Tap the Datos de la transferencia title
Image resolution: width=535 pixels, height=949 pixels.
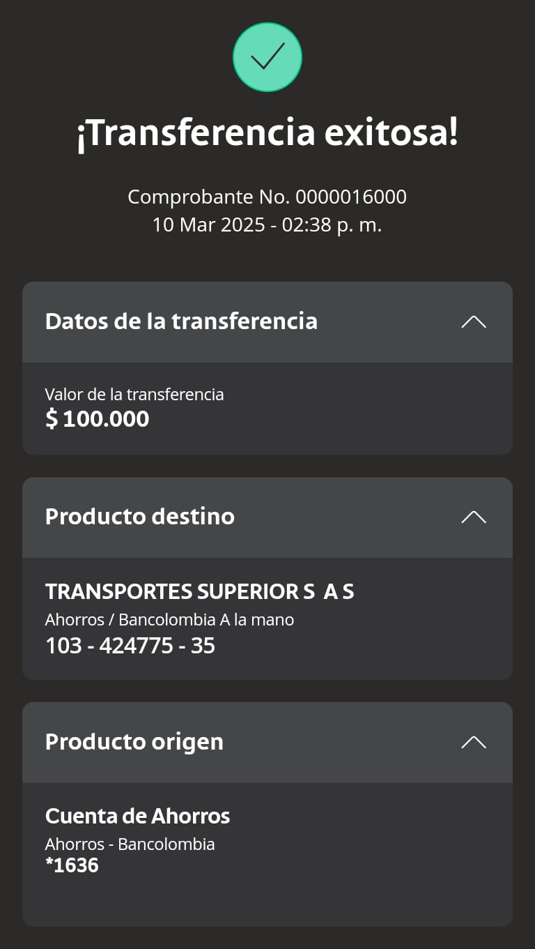point(181,321)
